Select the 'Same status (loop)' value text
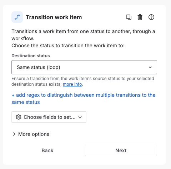Image resolution: width=171 pixels, height=169 pixels. coord(39,67)
